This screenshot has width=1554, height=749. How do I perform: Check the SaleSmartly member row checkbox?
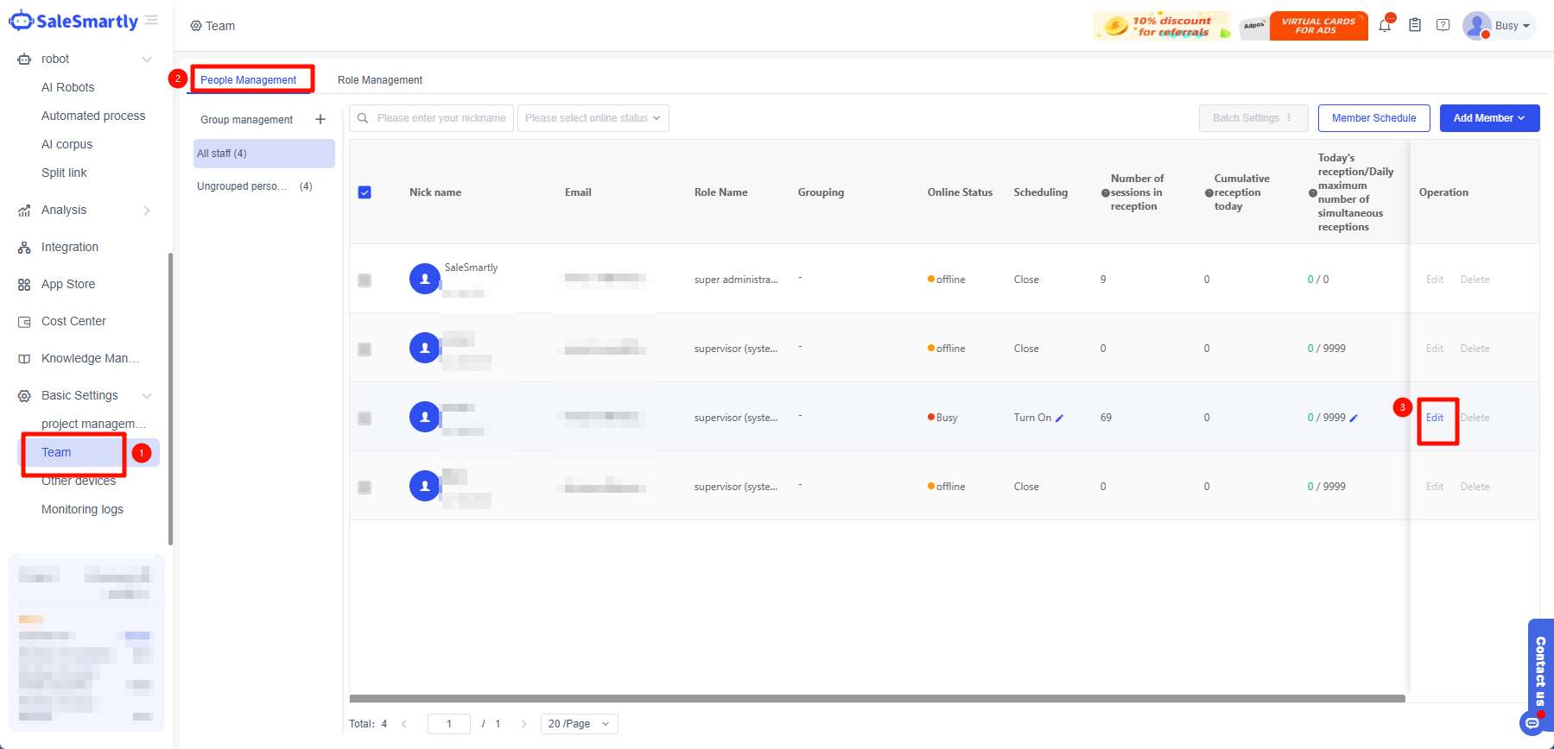click(365, 280)
